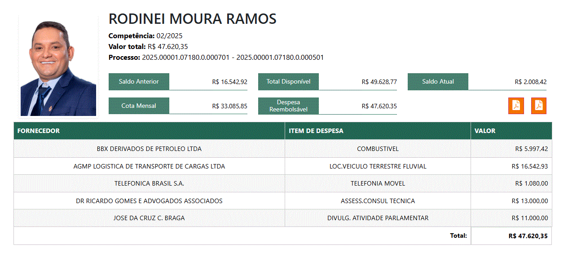Image resolution: width=577 pixels, height=262 pixels.
Task: Open the right PDF document icon
Action: point(538,106)
